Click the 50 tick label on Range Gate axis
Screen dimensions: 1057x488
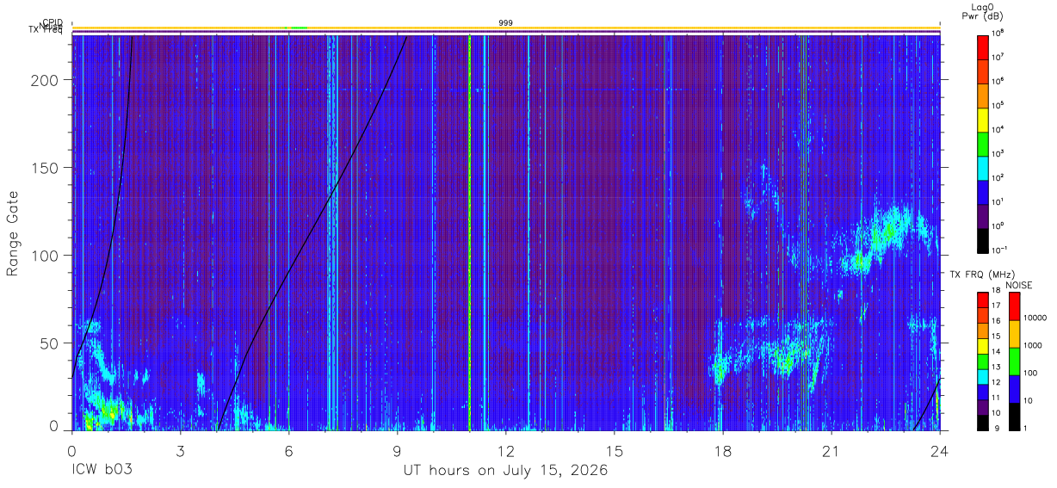(50, 343)
